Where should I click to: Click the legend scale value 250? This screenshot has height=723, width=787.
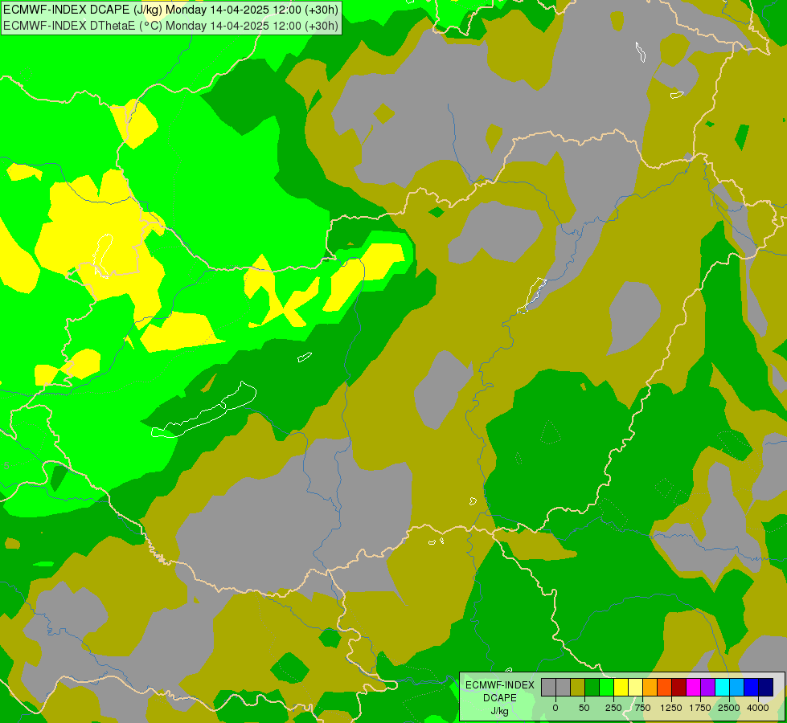click(x=613, y=708)
